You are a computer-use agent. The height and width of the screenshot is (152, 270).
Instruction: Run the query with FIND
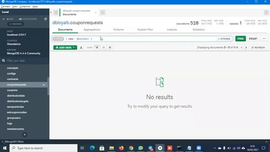click(x=240, y=39)
